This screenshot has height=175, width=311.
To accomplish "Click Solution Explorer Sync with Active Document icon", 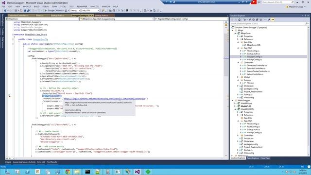I will 250,19.
